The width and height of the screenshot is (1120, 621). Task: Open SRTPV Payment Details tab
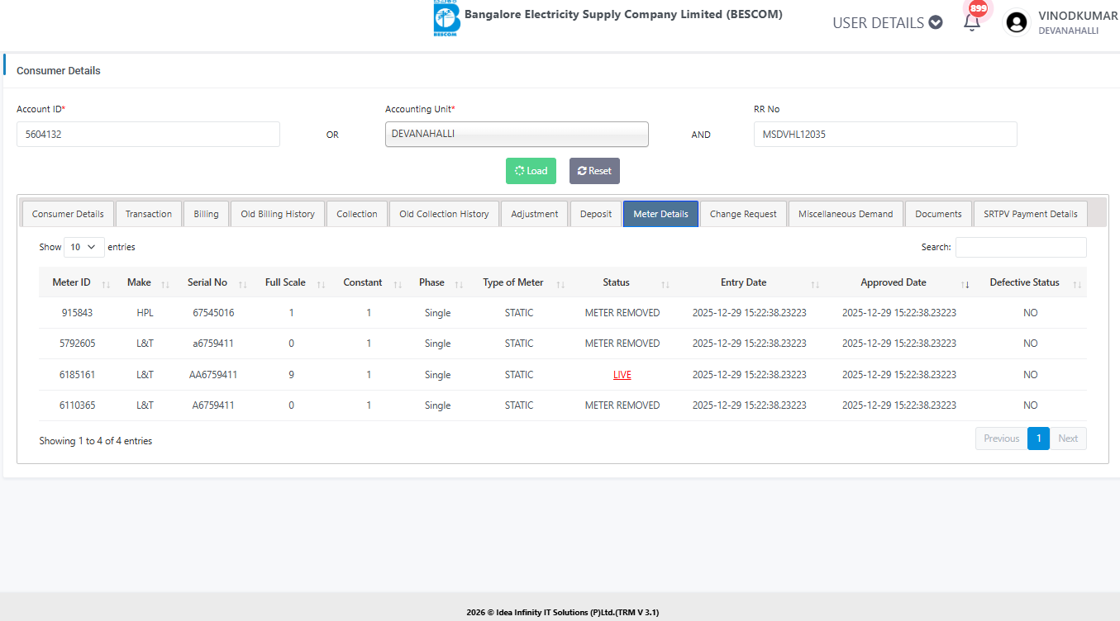[1030, 214]
